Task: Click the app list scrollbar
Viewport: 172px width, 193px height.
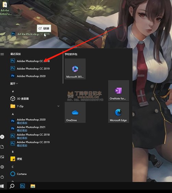Action: click(x=63, y=67)
